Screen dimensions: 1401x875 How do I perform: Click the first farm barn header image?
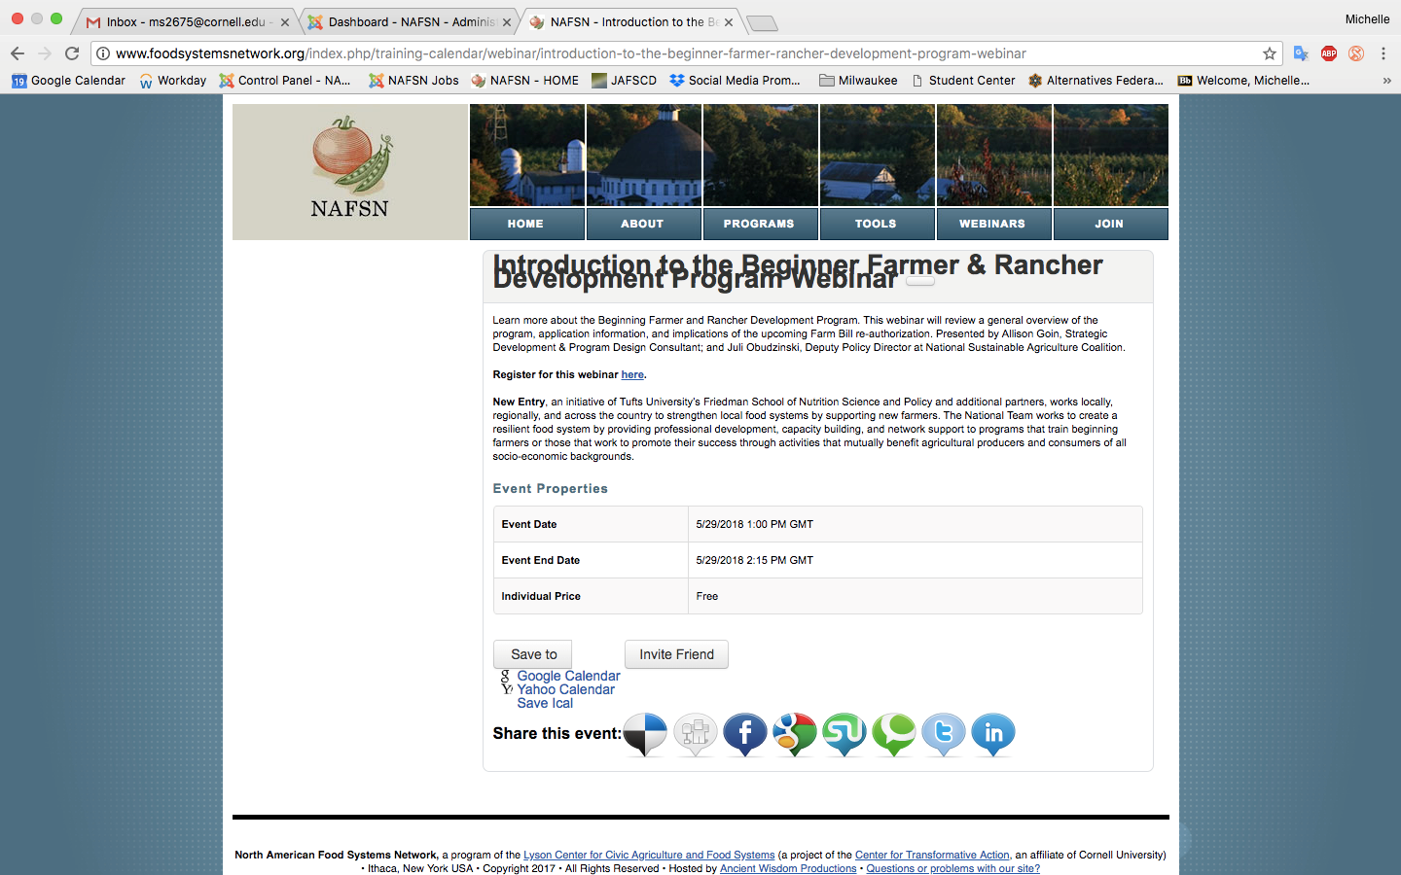click(x=527, y=156)
